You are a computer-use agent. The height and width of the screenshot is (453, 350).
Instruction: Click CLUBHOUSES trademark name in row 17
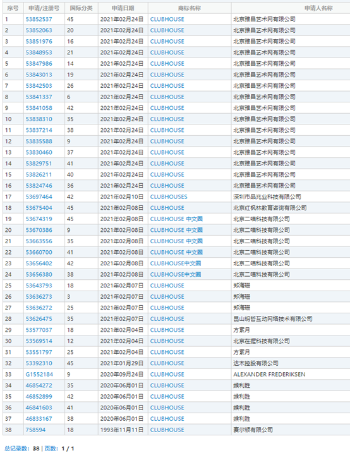pos(169,196)
